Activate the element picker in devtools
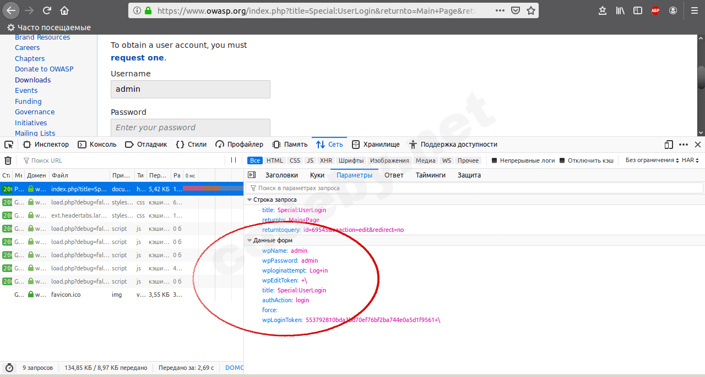 pos(9,145)
